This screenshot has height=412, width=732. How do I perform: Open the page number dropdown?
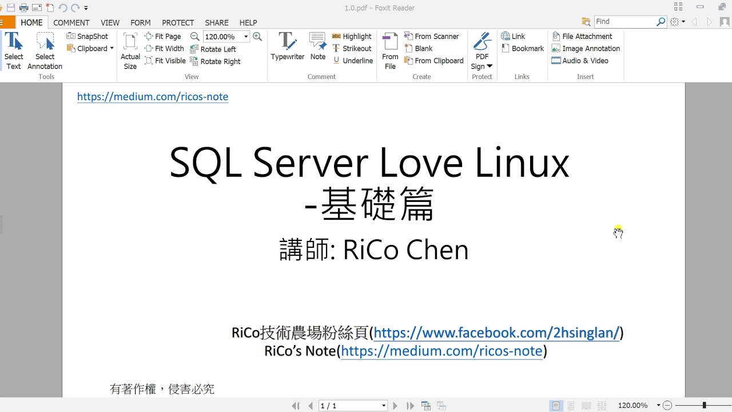tap(383, 406)
